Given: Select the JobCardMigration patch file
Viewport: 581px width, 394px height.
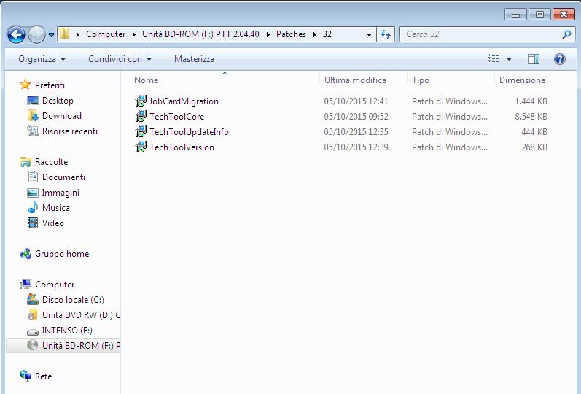Looking at the screenshot, I should (176, 101).
